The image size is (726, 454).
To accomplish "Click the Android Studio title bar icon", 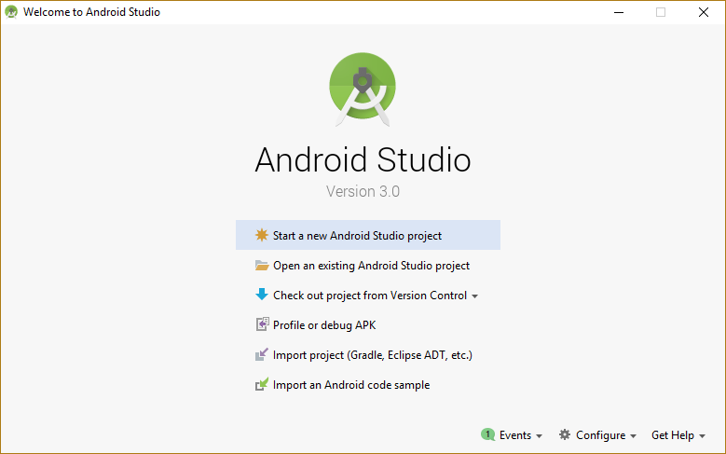I will 11,12.
